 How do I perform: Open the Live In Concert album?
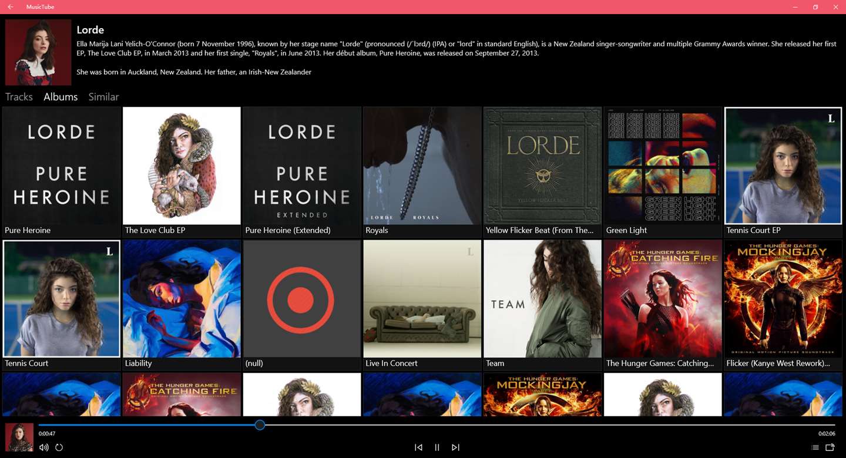click(422, 305)
